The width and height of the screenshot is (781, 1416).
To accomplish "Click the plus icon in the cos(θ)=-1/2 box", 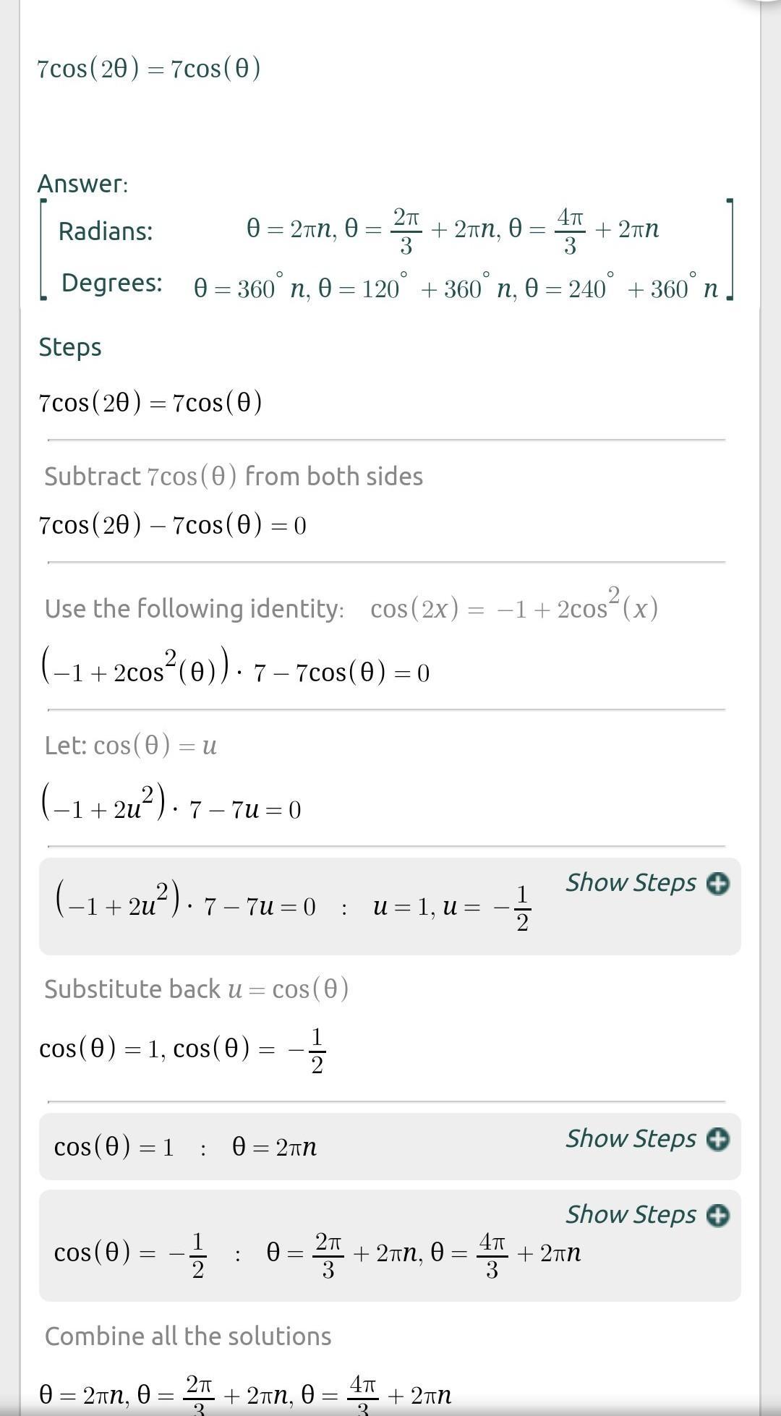I will point(717,1216).
